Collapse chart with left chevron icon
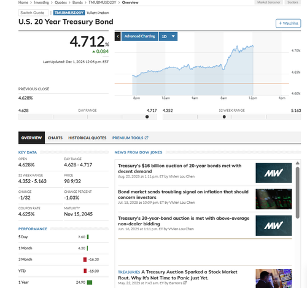The image size is (307, 288). coord(118,36)
